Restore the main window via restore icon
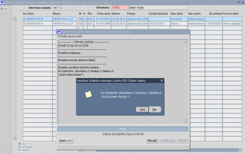The width and height of the screenshot is (245, 154). 239,2
